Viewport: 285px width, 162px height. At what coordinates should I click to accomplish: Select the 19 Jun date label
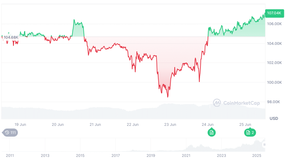pyautogui.click(x=20, y=124)
